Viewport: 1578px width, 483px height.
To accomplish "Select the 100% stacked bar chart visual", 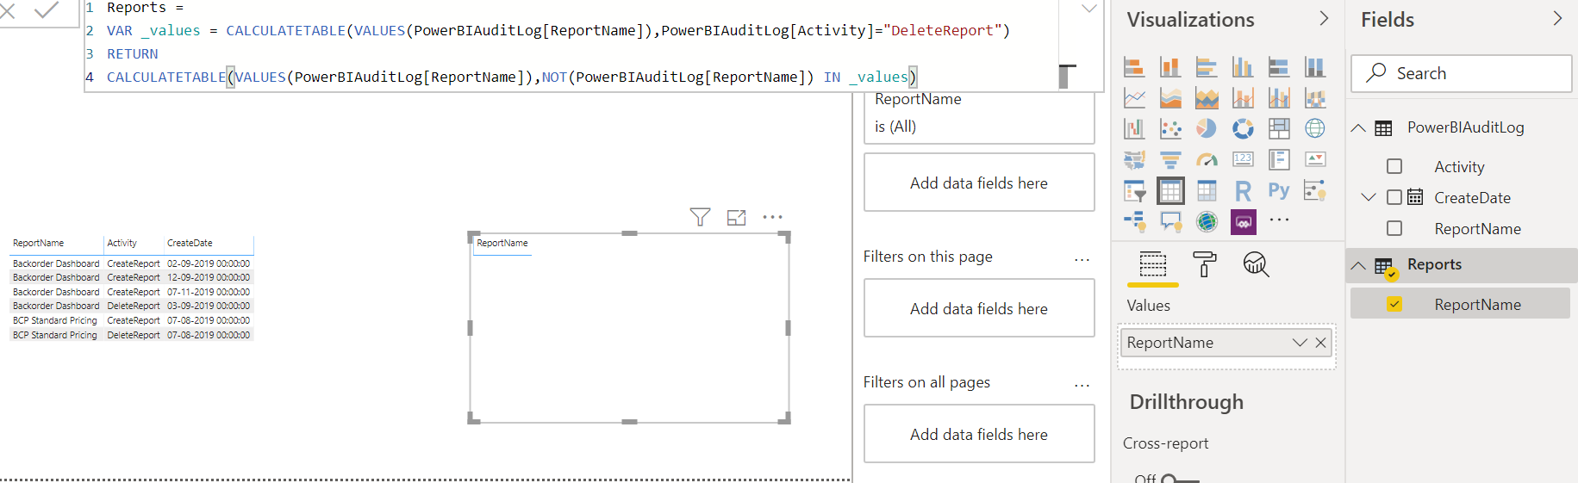I will [x=1279, y=66].
